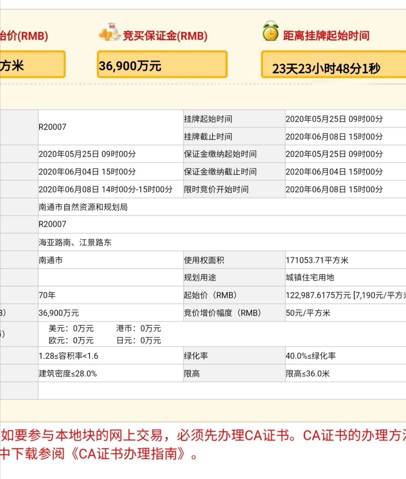Click the gold coins icon beside 竞买保证金
This screenshot has width=406, height=479.
click(x=109, y=33)
